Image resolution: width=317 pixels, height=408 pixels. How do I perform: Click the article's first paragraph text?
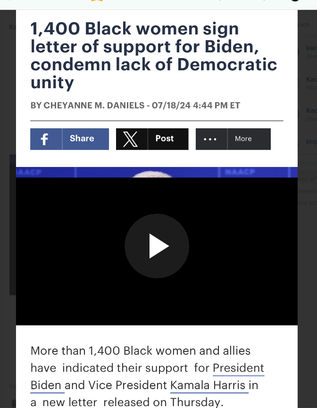point(147,376)
